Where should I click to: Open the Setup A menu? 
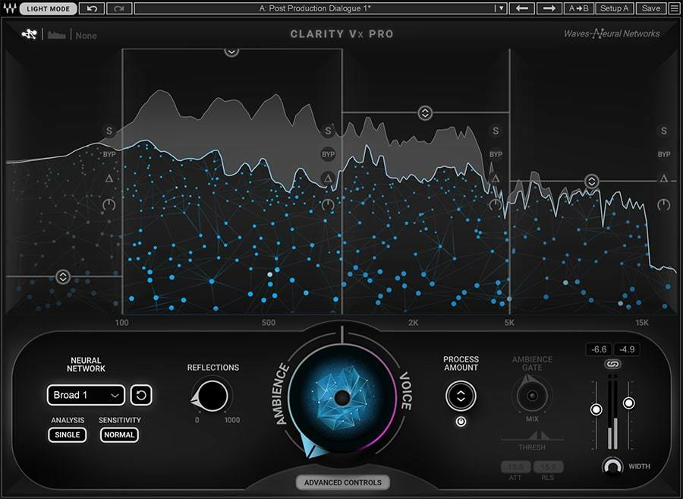click(x=614, y=8)
